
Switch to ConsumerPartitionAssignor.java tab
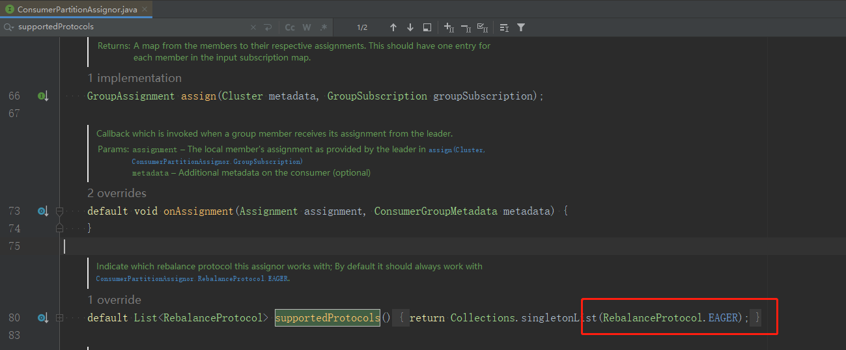click(77, 10)
